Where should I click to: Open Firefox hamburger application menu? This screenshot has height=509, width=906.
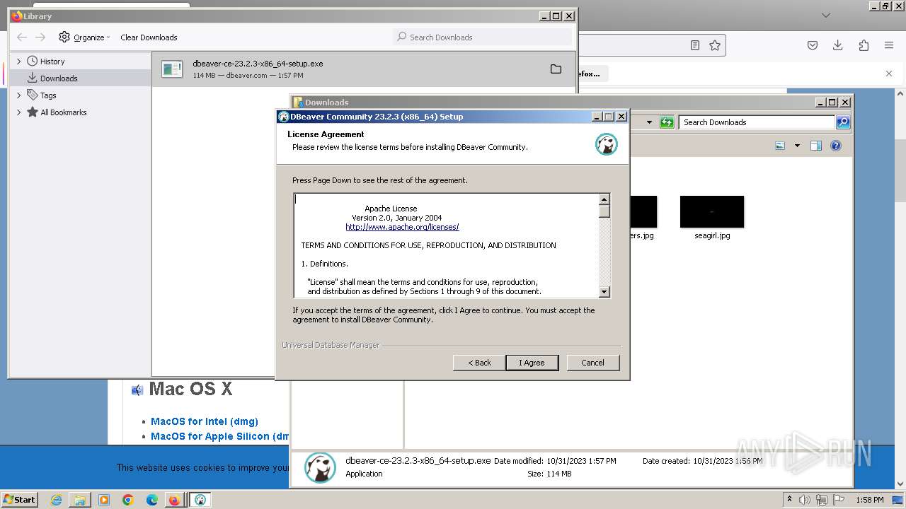click(889, 45)
